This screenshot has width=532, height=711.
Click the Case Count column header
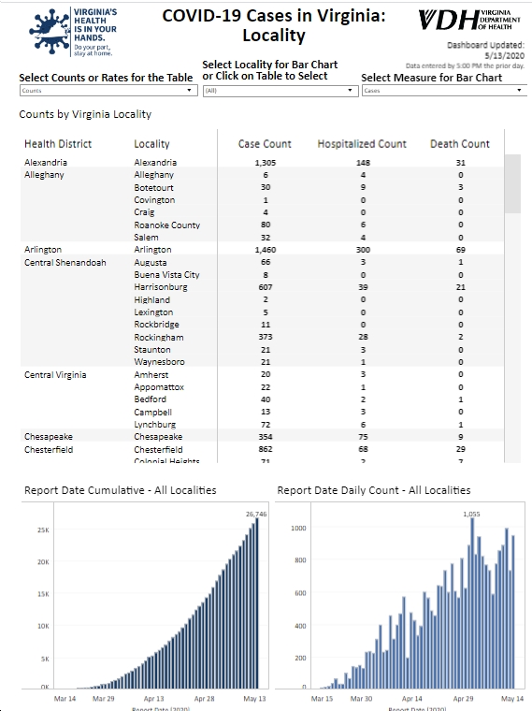(x=265, y=144)
